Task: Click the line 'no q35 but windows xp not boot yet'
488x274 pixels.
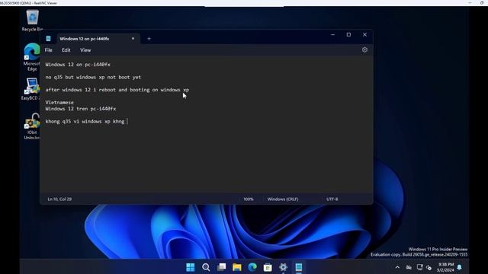Action: 93,77
